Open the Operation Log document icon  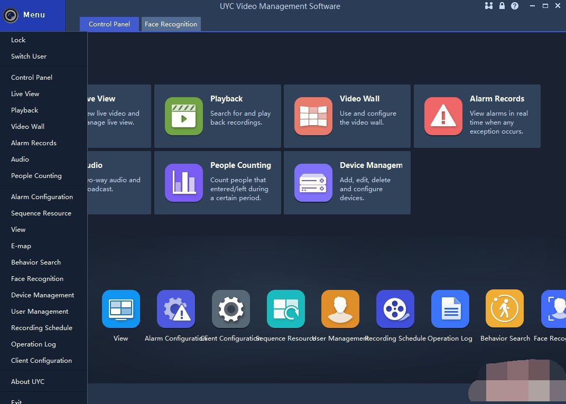pyautogui.click(x=450, y=309)
